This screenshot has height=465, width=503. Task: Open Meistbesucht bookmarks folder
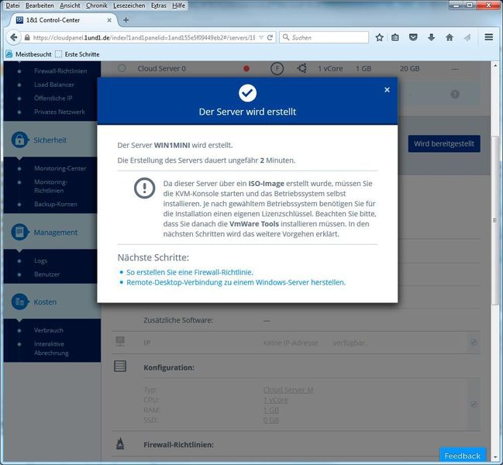[x=29, y=54]
